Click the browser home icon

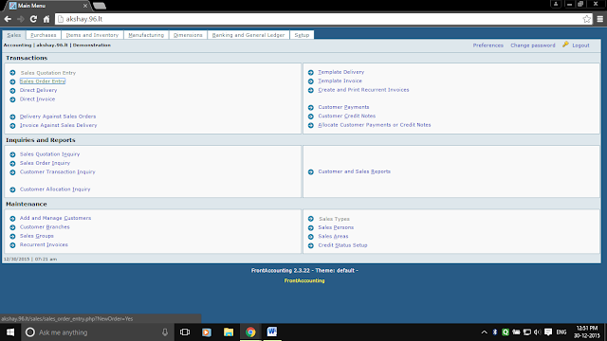click(x=46, y=19)
